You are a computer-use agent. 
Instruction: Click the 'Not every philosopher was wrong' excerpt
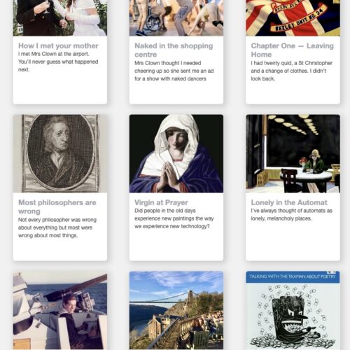(57, 227)
